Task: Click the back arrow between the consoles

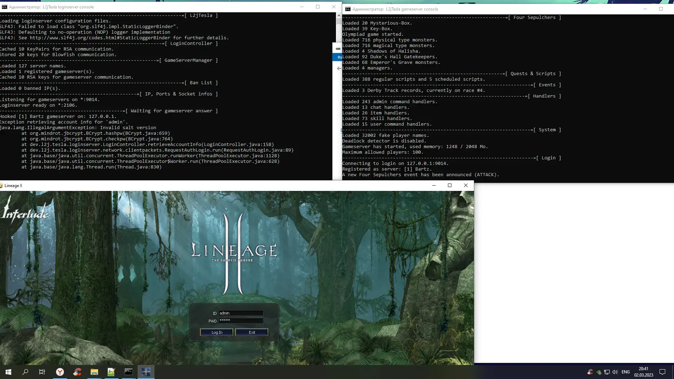Action: 338,68
